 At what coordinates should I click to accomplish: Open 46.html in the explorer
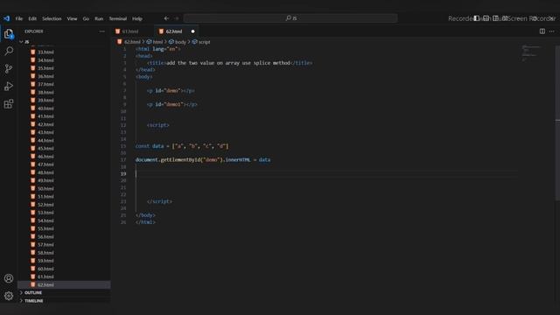[45, 157]
